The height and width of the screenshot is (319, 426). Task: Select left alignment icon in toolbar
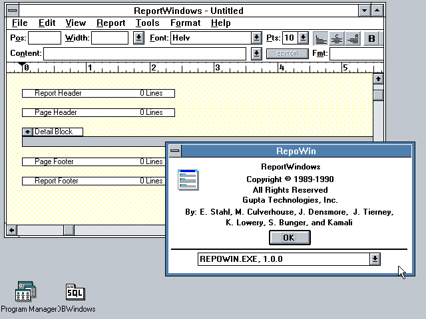pos(321,39)
